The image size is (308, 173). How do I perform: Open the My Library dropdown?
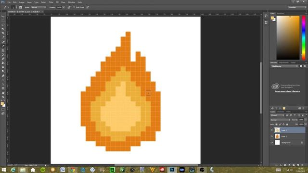[284, 66]
